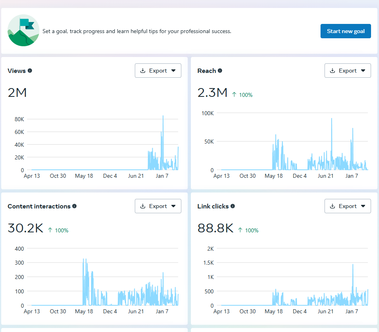379x332 pixels.
Task: Click the Link clicks 88.8K value
Action: tap(216, 228)
